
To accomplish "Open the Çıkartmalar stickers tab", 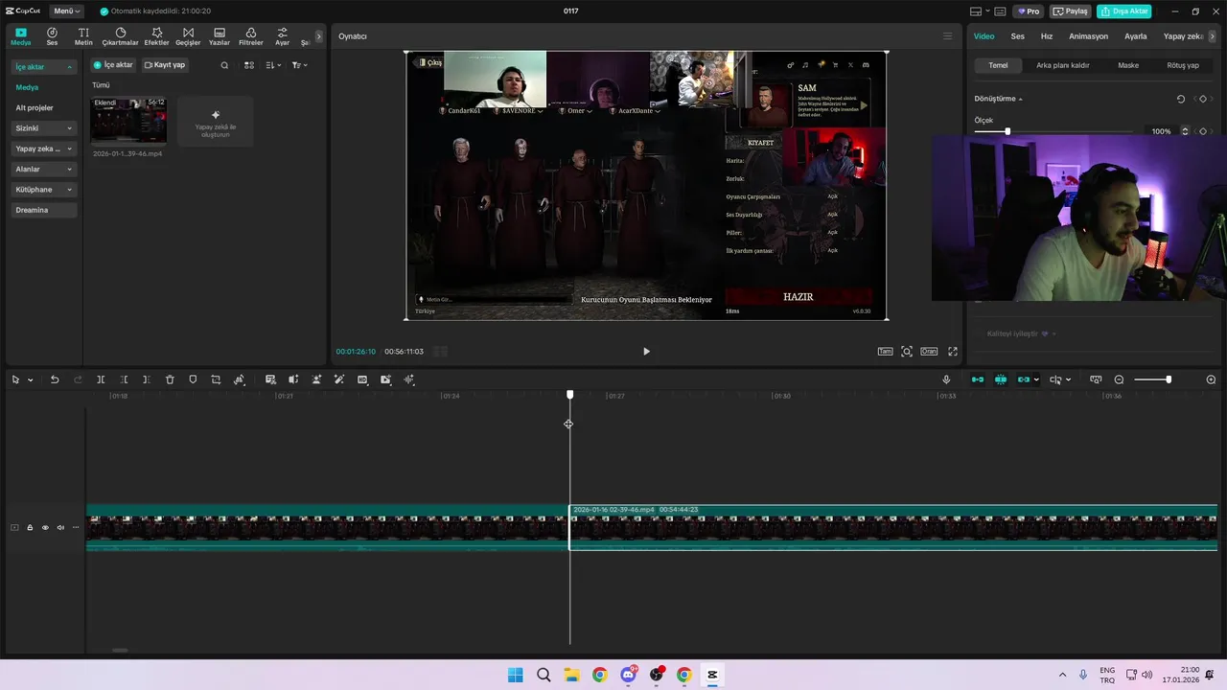I will tap(120, 36).
